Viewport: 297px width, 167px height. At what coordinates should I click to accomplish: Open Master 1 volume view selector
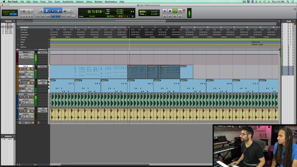click(26, 55)
